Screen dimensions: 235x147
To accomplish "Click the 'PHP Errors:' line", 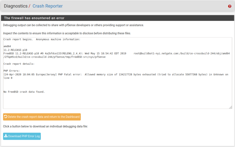I will [11, 71].
